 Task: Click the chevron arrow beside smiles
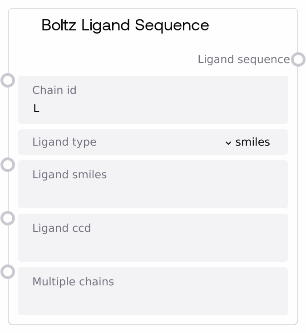pos(228,142)
